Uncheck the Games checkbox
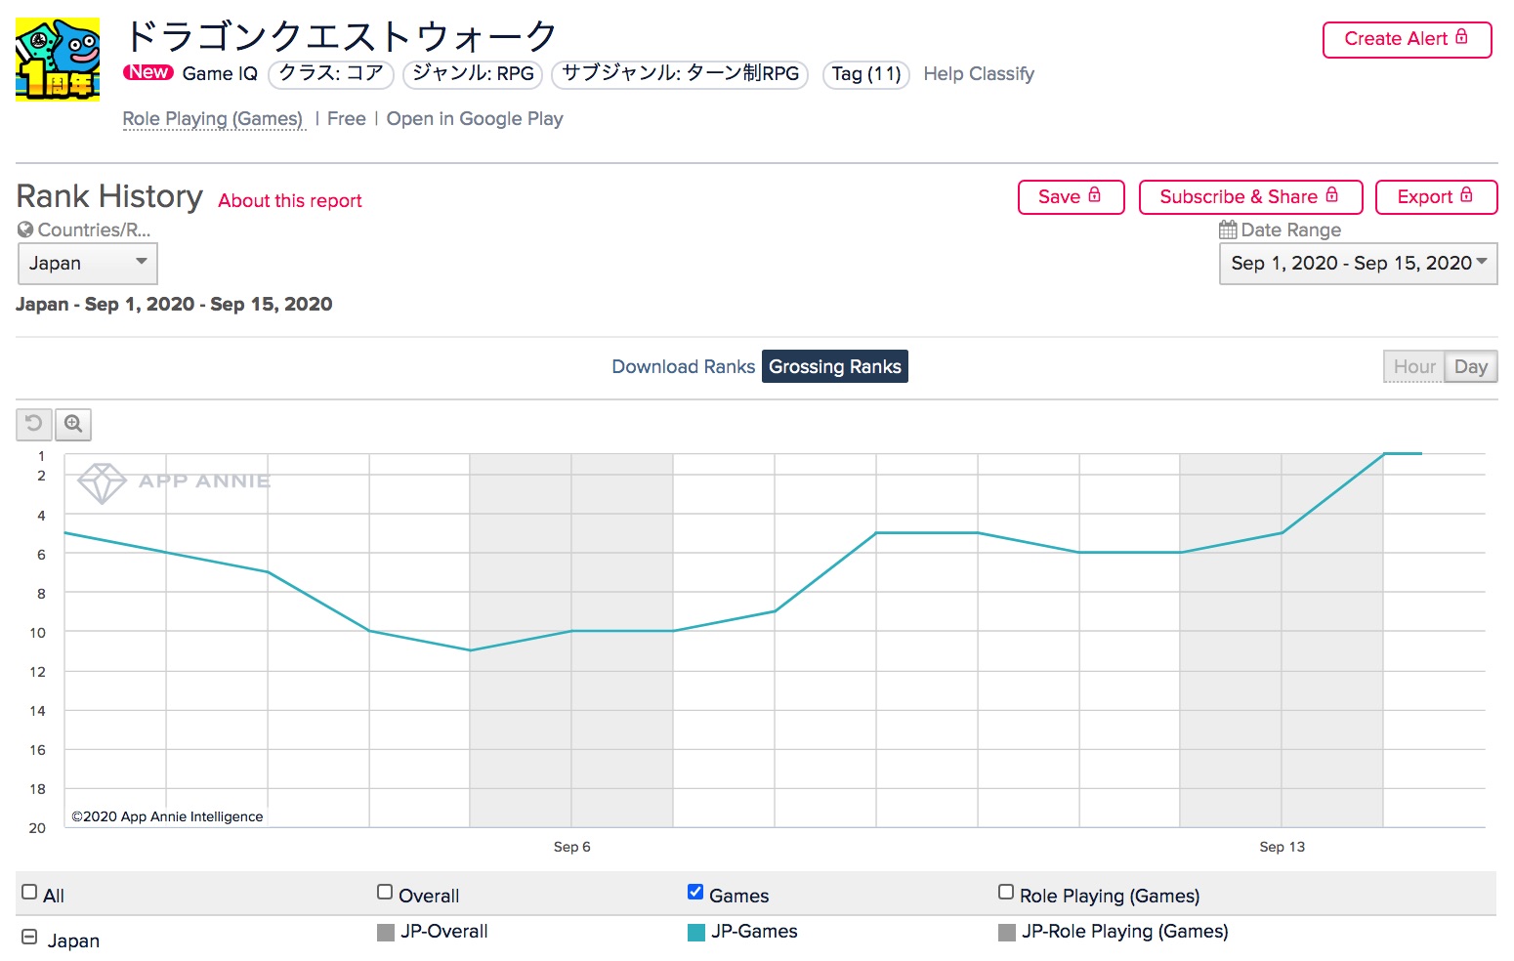1514x961 pixels. click(695, 892)
